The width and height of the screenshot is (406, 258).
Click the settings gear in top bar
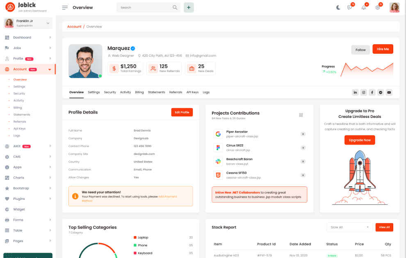pos(378,7)
